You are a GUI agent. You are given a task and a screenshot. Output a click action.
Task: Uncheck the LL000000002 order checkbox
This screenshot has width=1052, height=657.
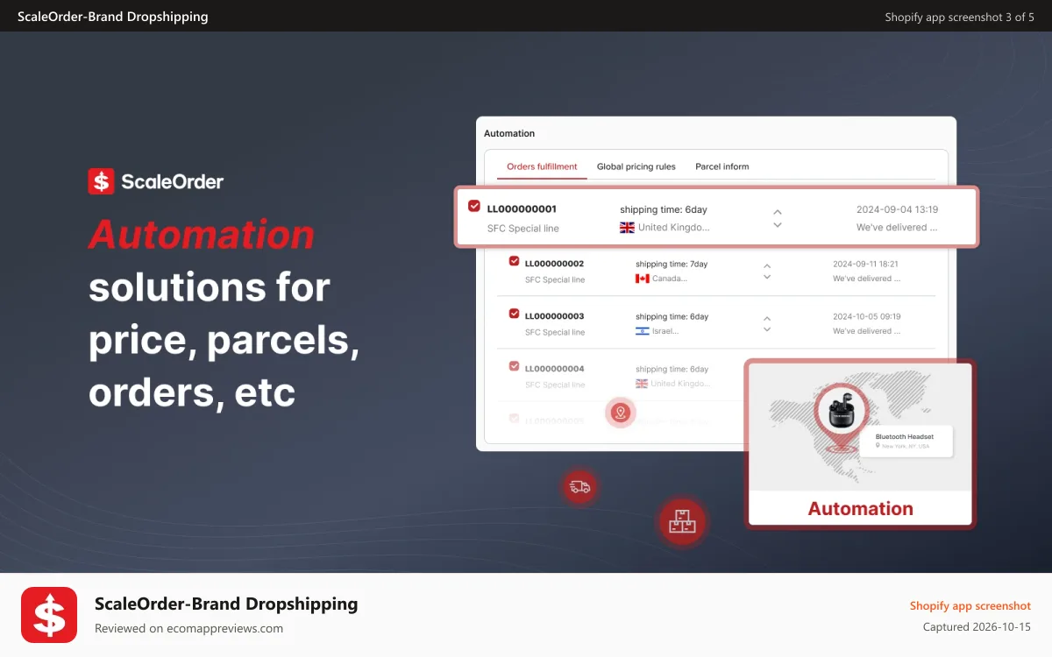coord(514,261)
